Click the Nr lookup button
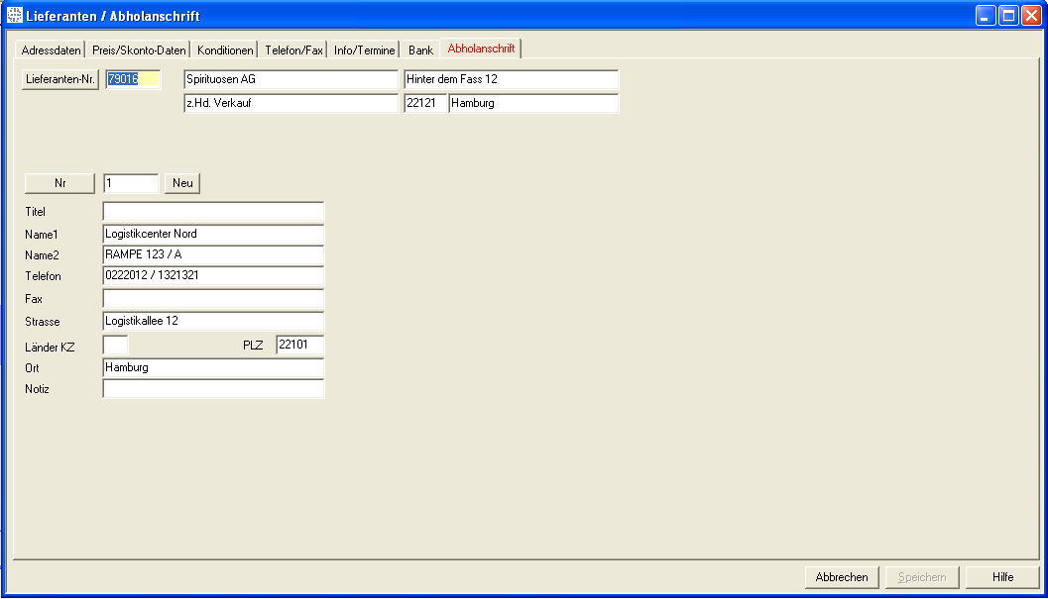Viewport: 1048px width, 599px height. 59,183
